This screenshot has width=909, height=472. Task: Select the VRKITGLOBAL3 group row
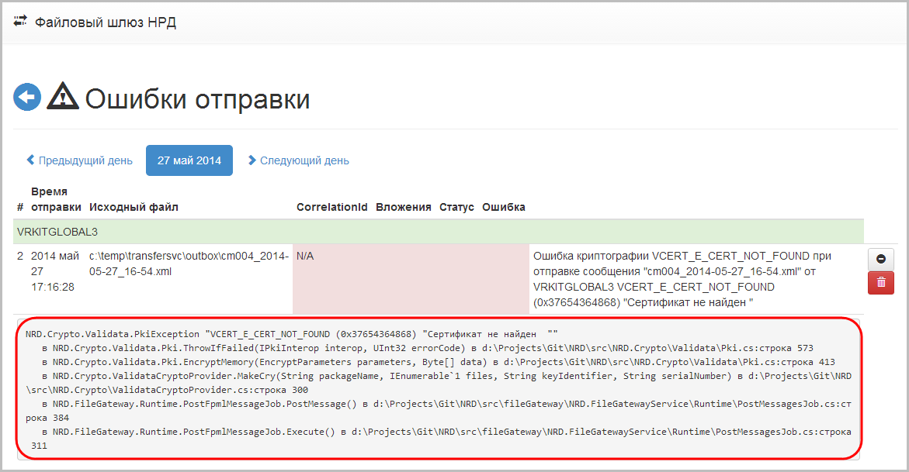pyautogui.click(x=439, y=232)
